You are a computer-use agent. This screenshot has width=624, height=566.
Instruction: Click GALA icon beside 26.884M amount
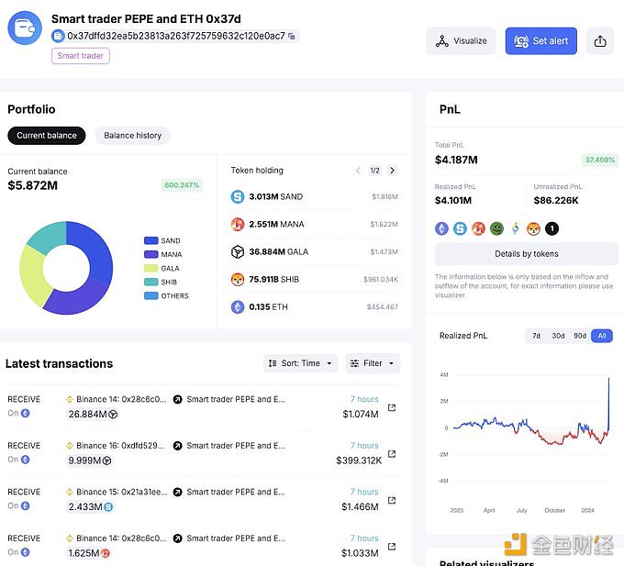[x=113, y=415]
